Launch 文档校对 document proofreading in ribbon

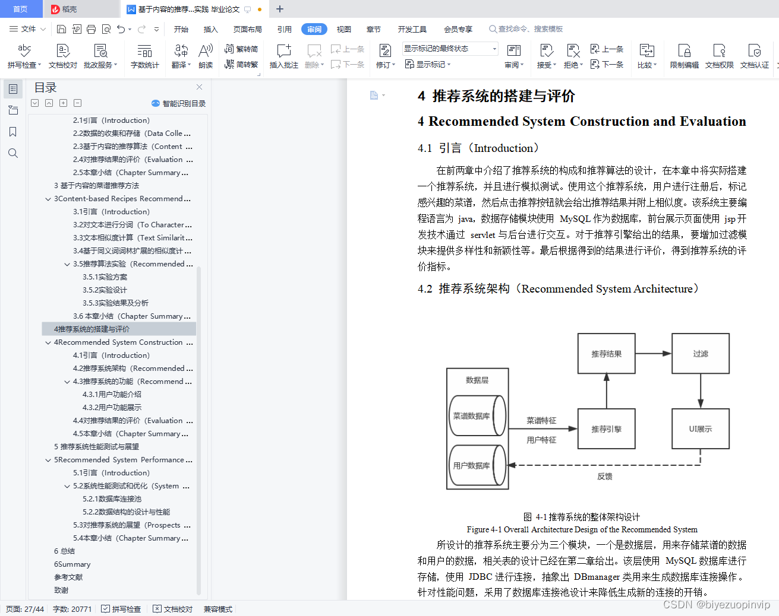63,56
